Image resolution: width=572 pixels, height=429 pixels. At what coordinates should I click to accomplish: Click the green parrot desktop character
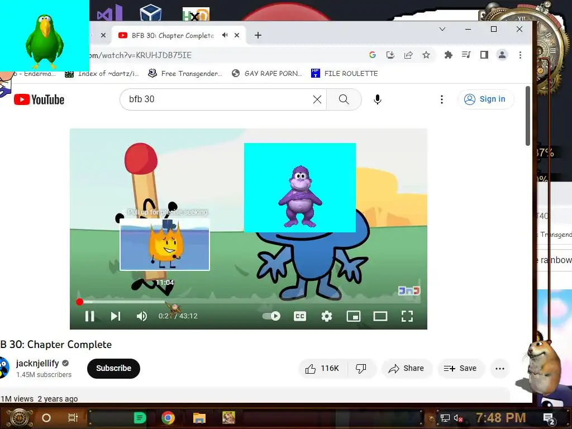click(45, 41)
